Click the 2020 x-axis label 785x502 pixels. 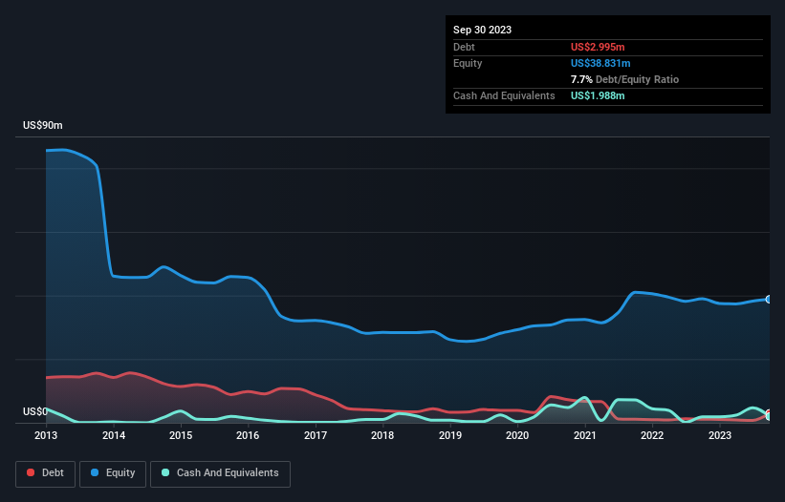click(517, 435)
